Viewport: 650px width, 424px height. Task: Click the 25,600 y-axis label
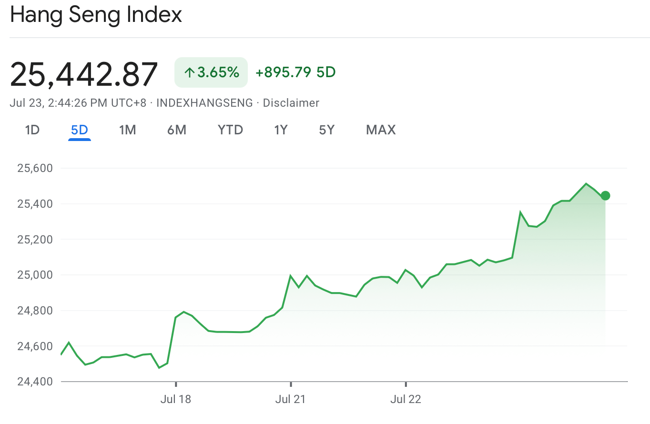coord(34,168)
